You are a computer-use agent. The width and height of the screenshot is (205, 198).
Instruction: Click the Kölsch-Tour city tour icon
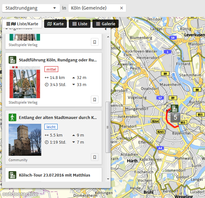point(12,175)
